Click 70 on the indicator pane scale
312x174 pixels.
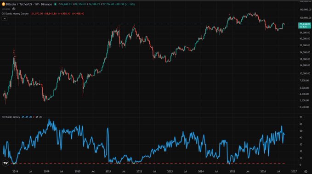(301, 117)
